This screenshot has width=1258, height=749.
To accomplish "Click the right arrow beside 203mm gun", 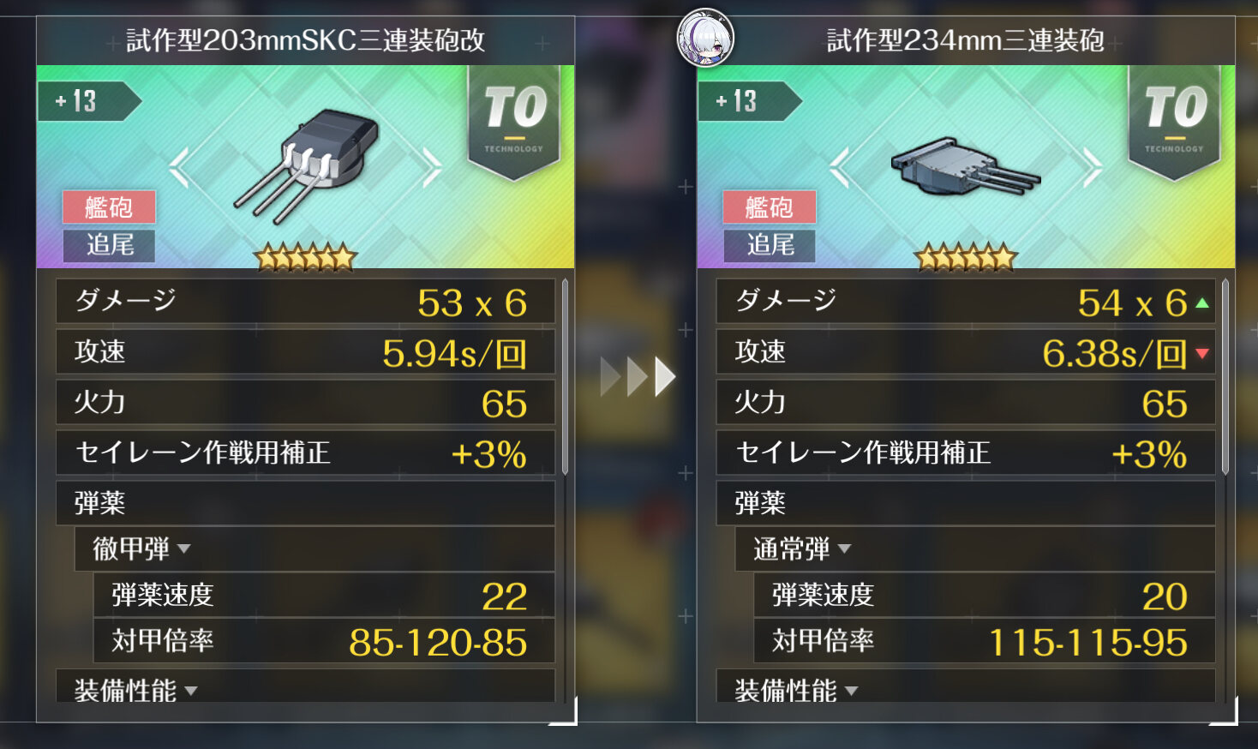I will pyautogui.click(x=432, y=167).
